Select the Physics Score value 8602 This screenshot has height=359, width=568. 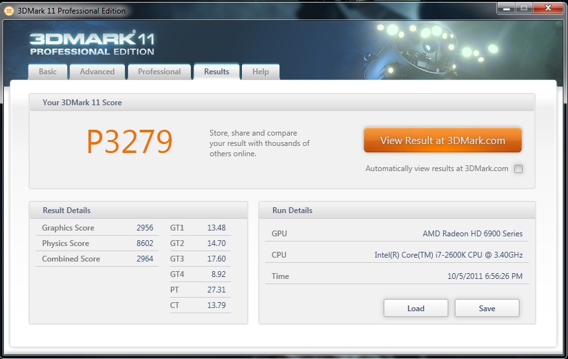145,243
